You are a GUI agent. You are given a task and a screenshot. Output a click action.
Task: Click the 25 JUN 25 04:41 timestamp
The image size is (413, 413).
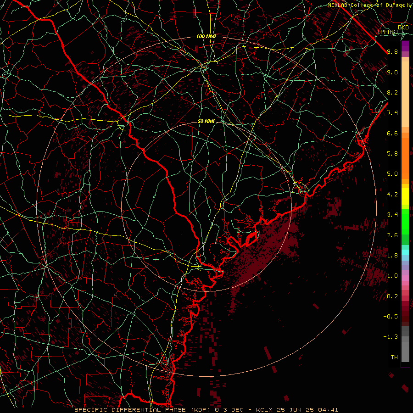307,410
